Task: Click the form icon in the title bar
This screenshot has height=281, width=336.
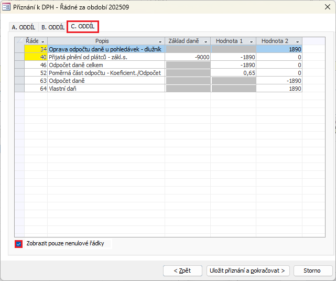Action: 6,7
